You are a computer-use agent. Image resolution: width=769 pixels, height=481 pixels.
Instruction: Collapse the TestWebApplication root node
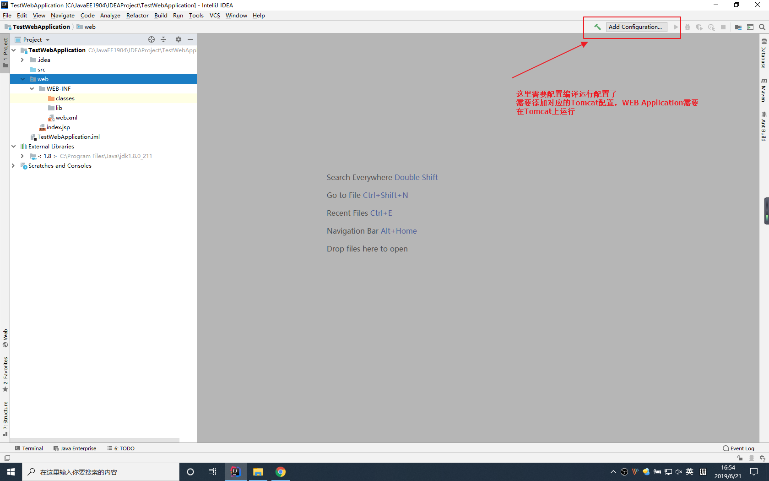coord(14,50)
